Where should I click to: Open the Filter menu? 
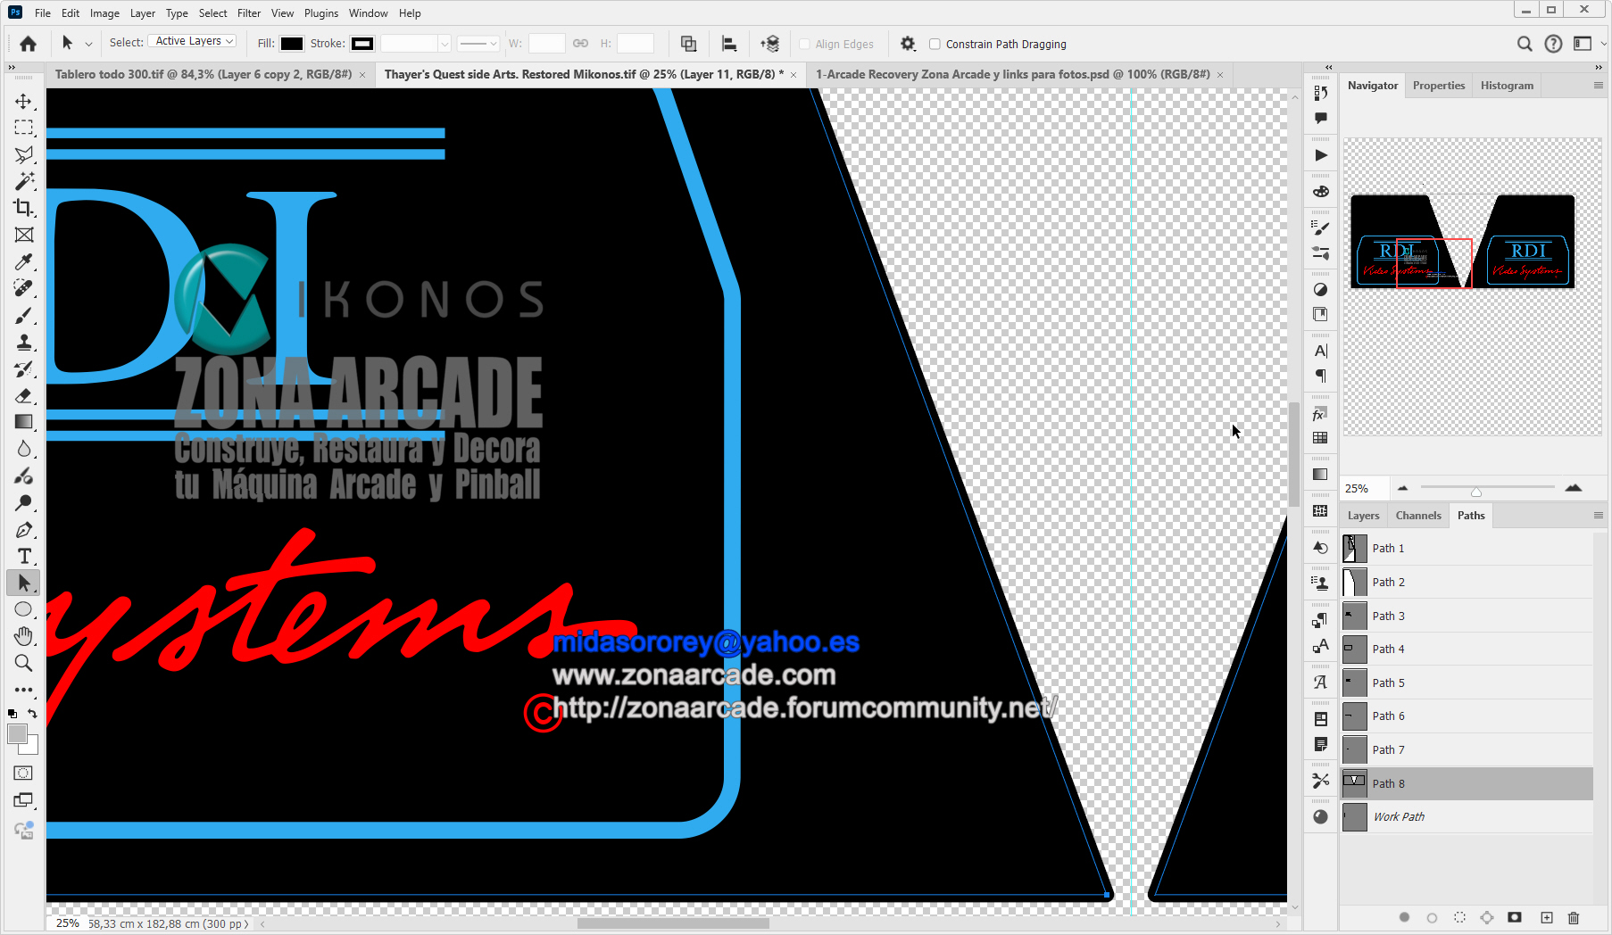click(249, 13)
